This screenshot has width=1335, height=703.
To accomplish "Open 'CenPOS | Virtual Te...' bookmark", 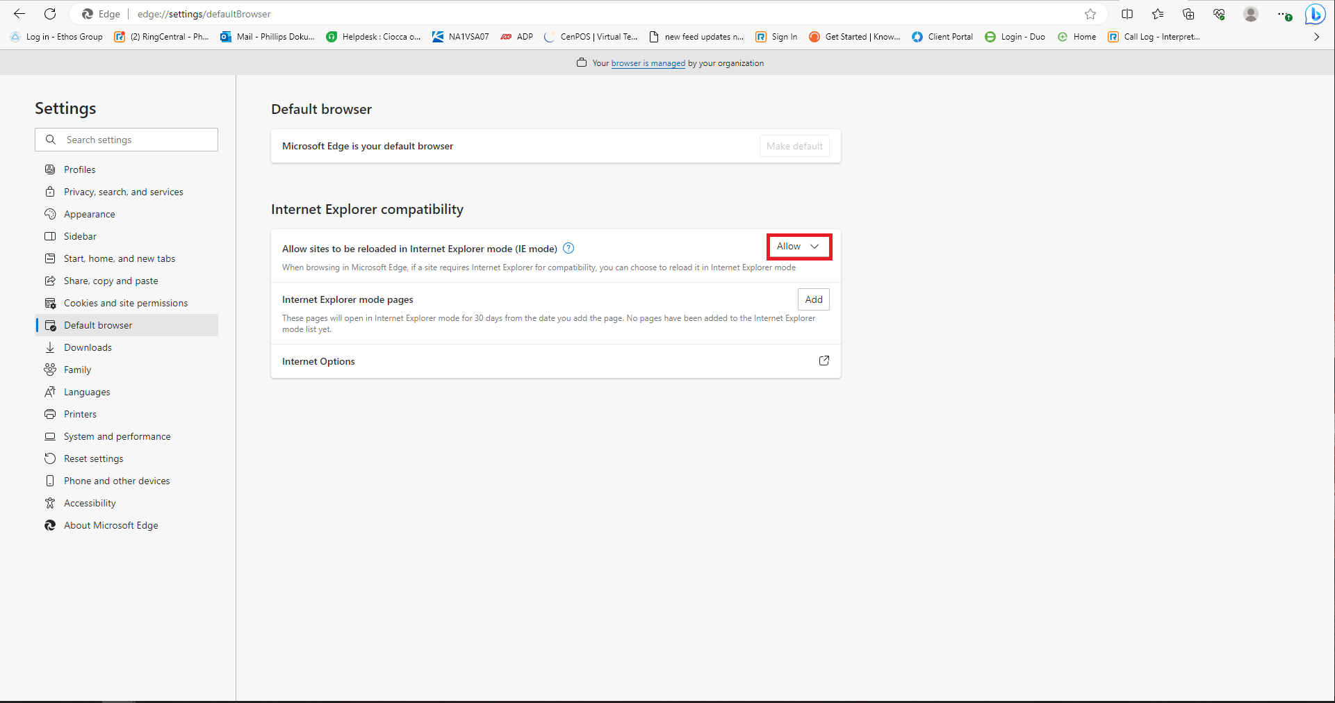I will [591, 37].
